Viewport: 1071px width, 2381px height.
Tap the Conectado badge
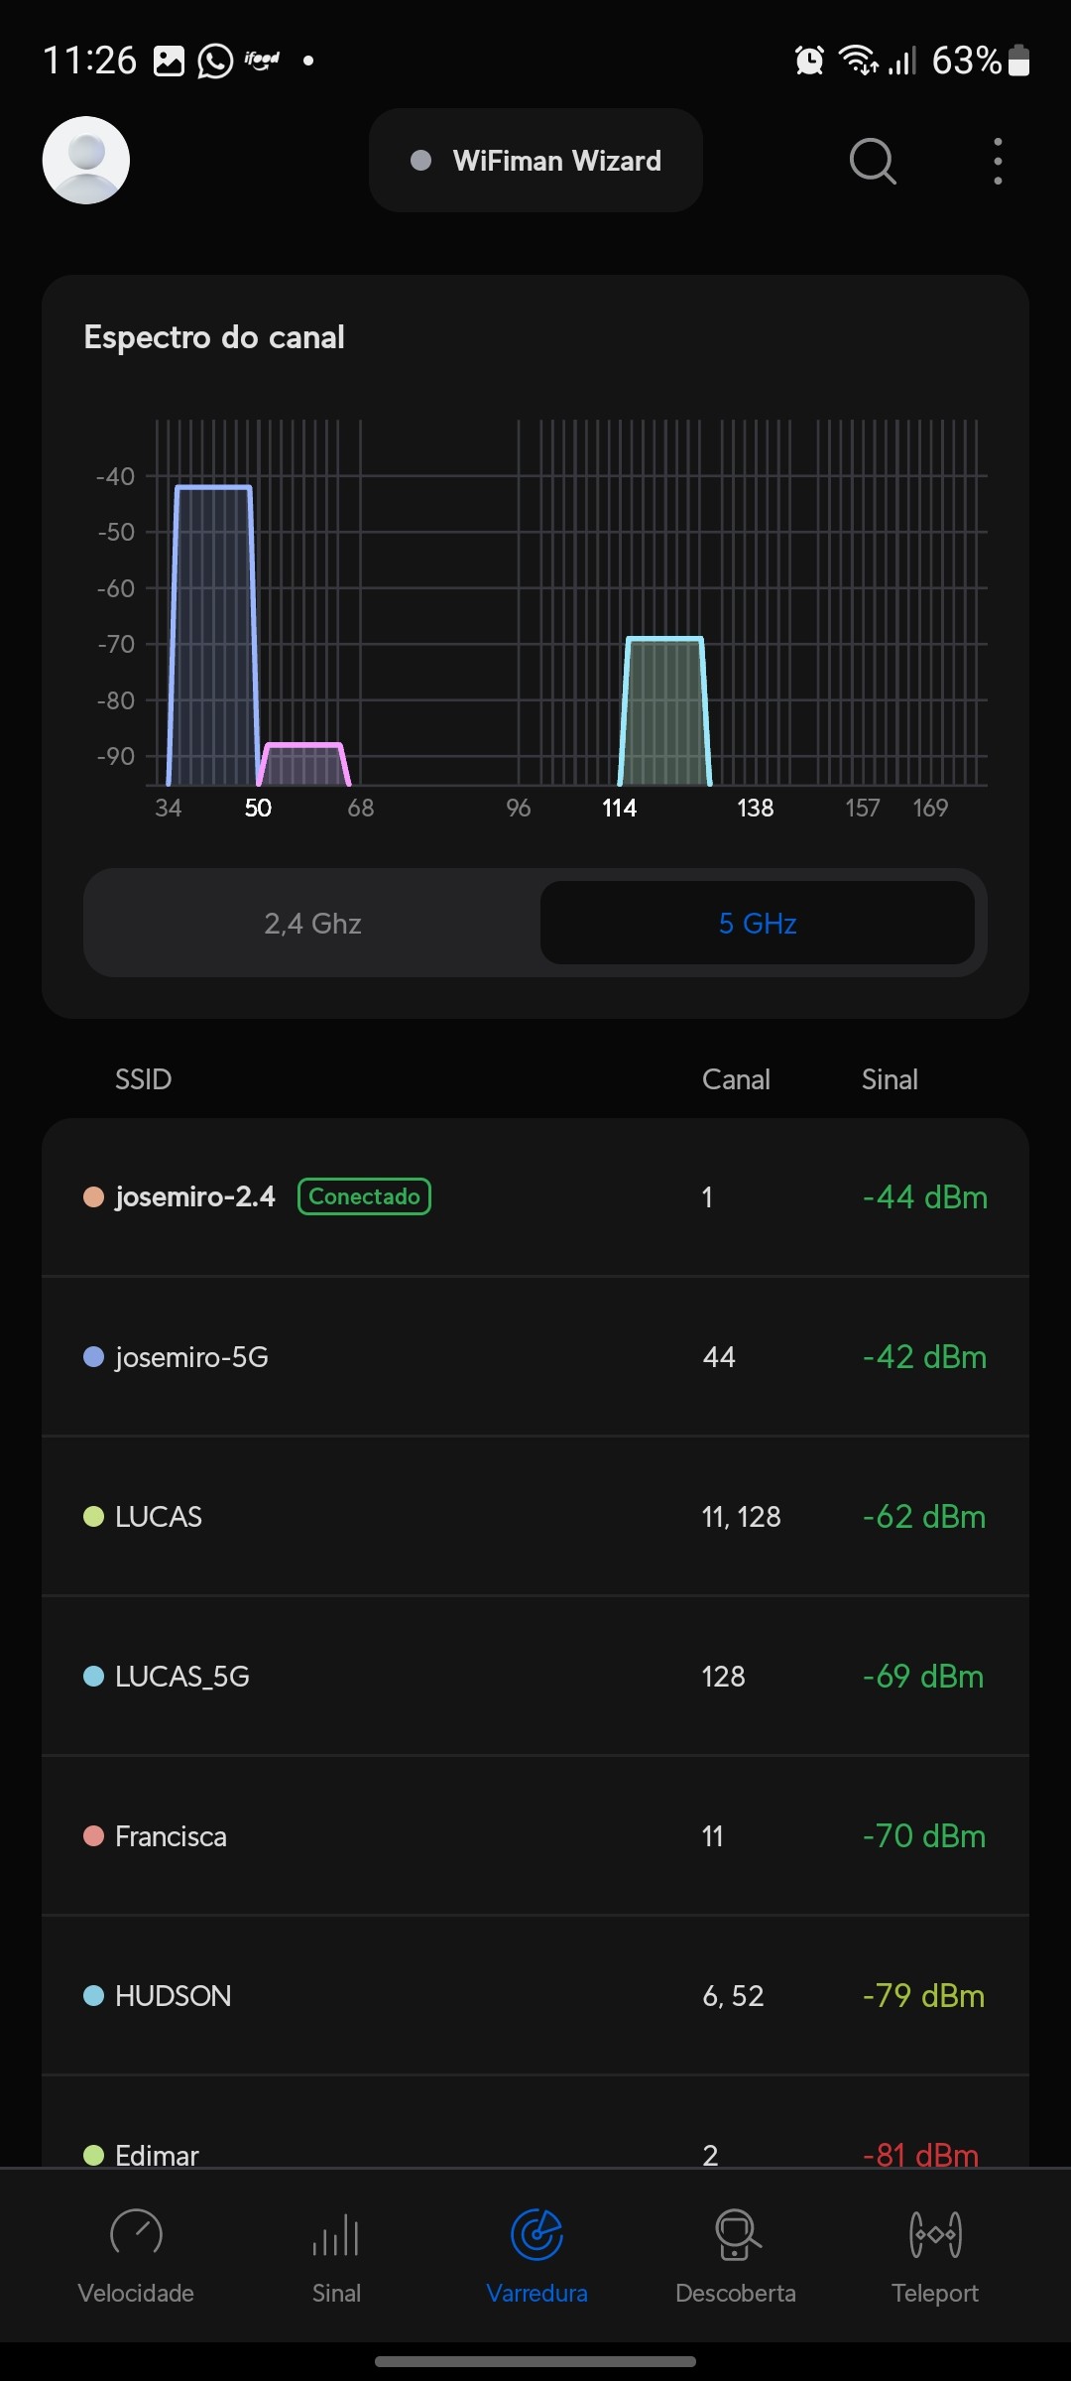[x=364, y=1196]
